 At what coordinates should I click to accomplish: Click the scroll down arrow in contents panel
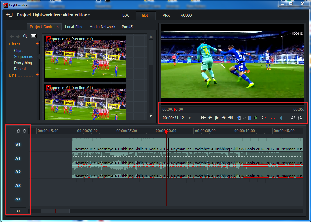tap(151, 116)
